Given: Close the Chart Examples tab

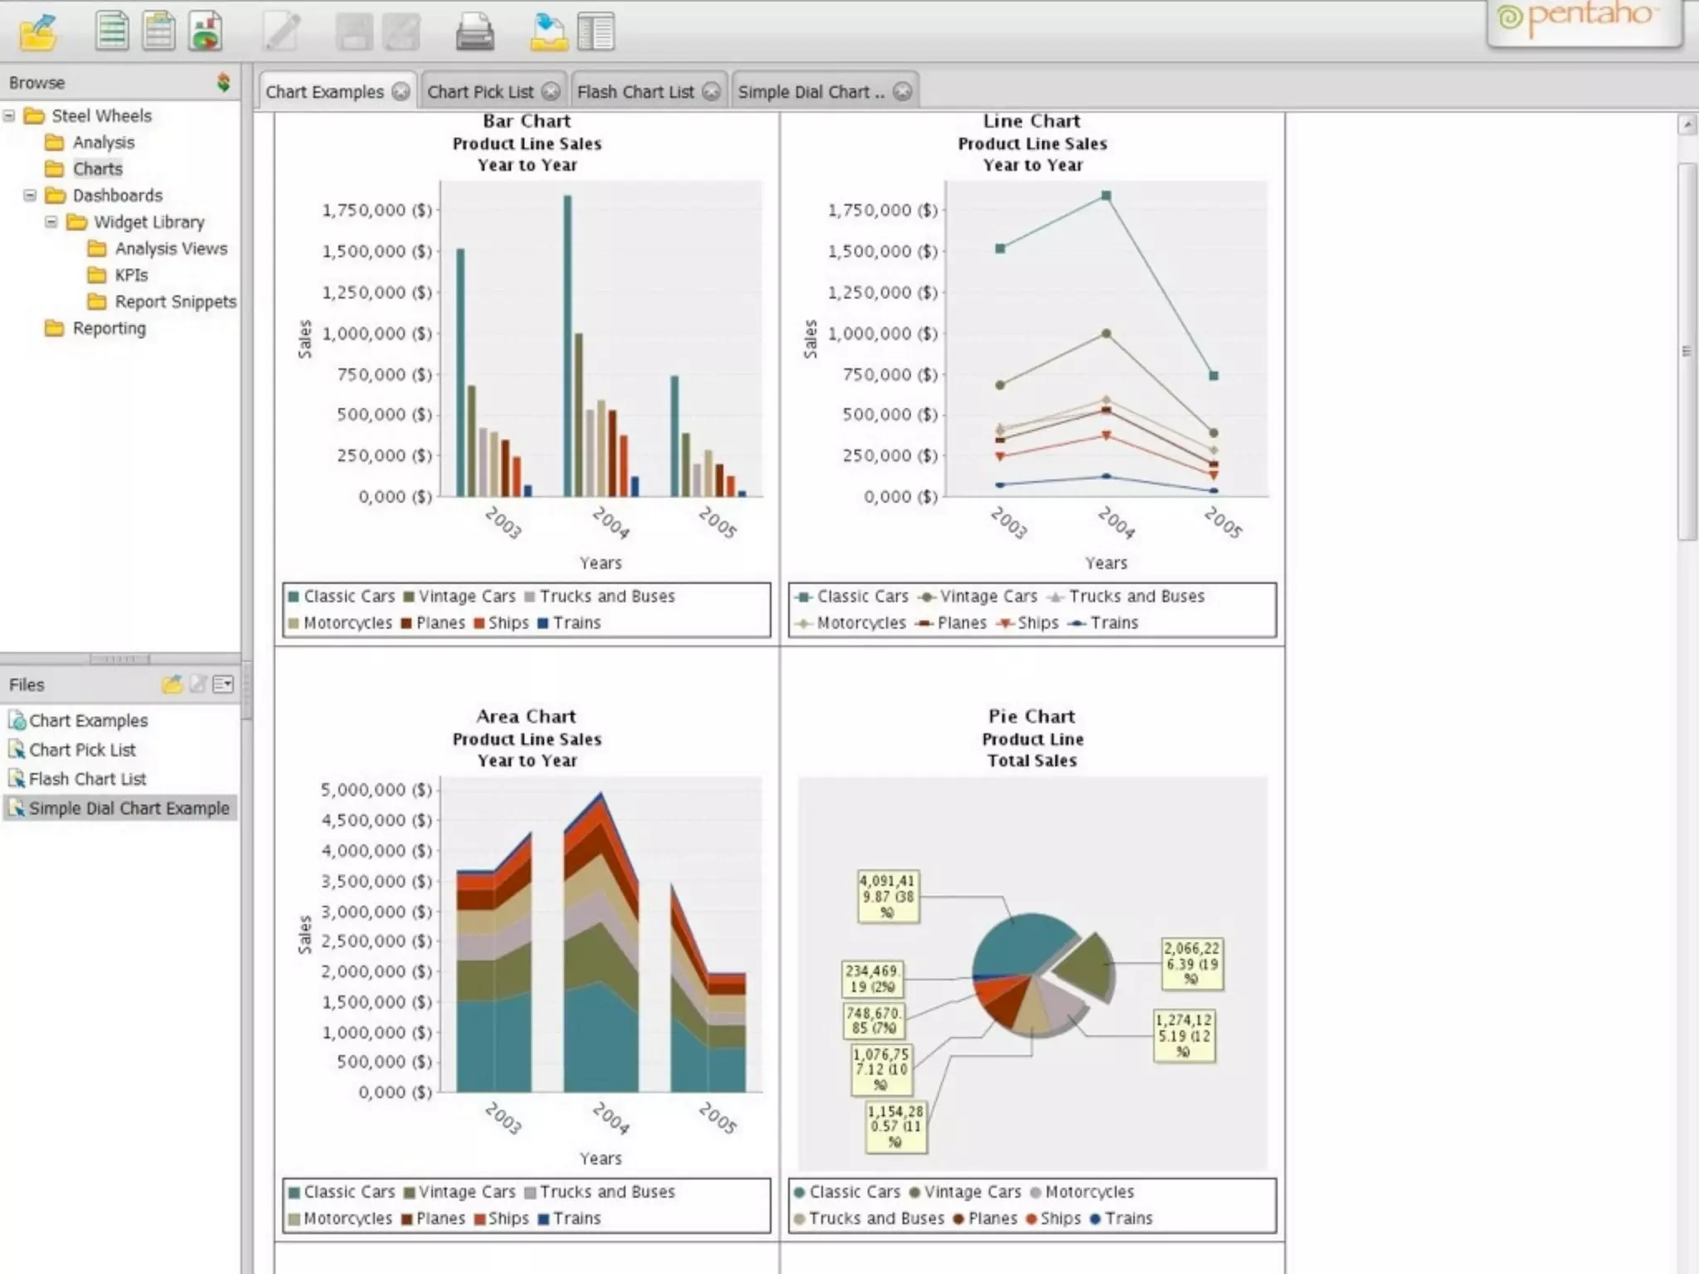Looking at the screenshot, I should pos(401,92).
